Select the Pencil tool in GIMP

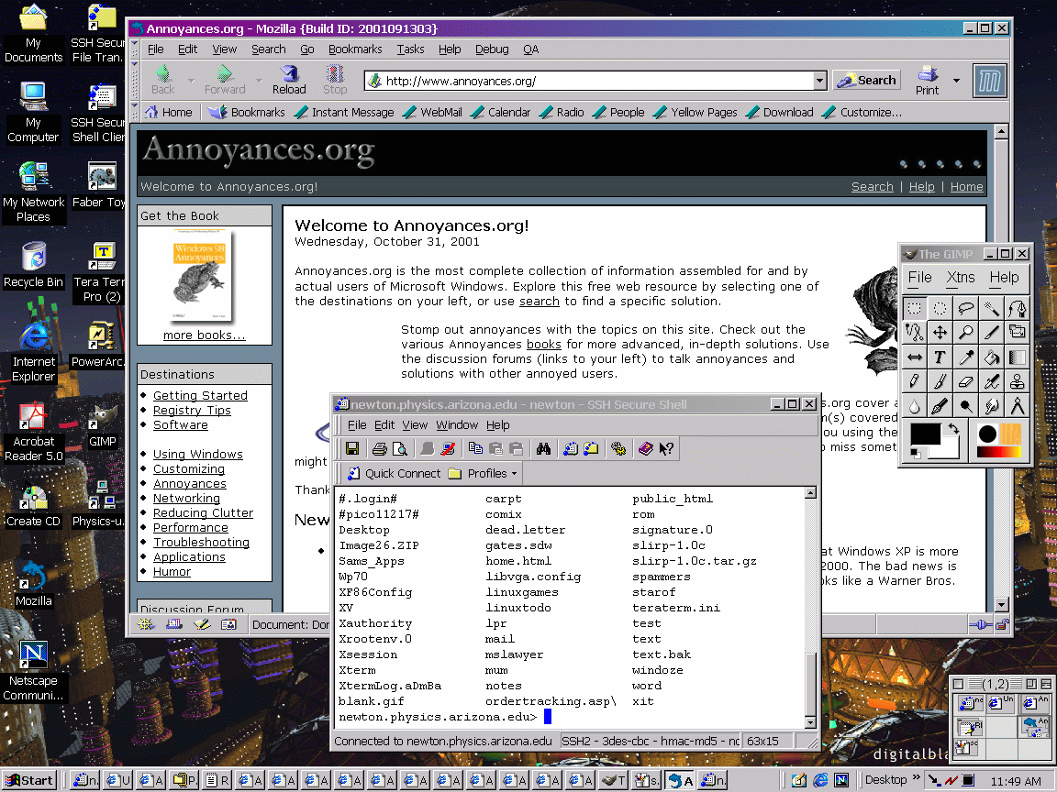point(914,381)
